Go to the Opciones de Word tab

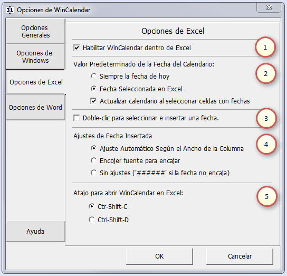tap(35, 107)
